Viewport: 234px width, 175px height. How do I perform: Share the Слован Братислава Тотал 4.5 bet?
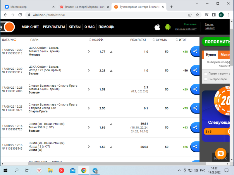(x=195, y=89)
